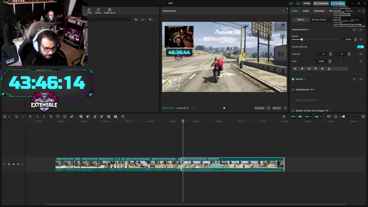
Task: Trim the clip right of the playhead
Action: [x=44, y=116]
